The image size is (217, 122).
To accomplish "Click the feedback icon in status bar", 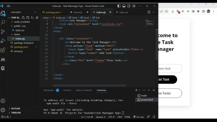I will click(148, 117).
